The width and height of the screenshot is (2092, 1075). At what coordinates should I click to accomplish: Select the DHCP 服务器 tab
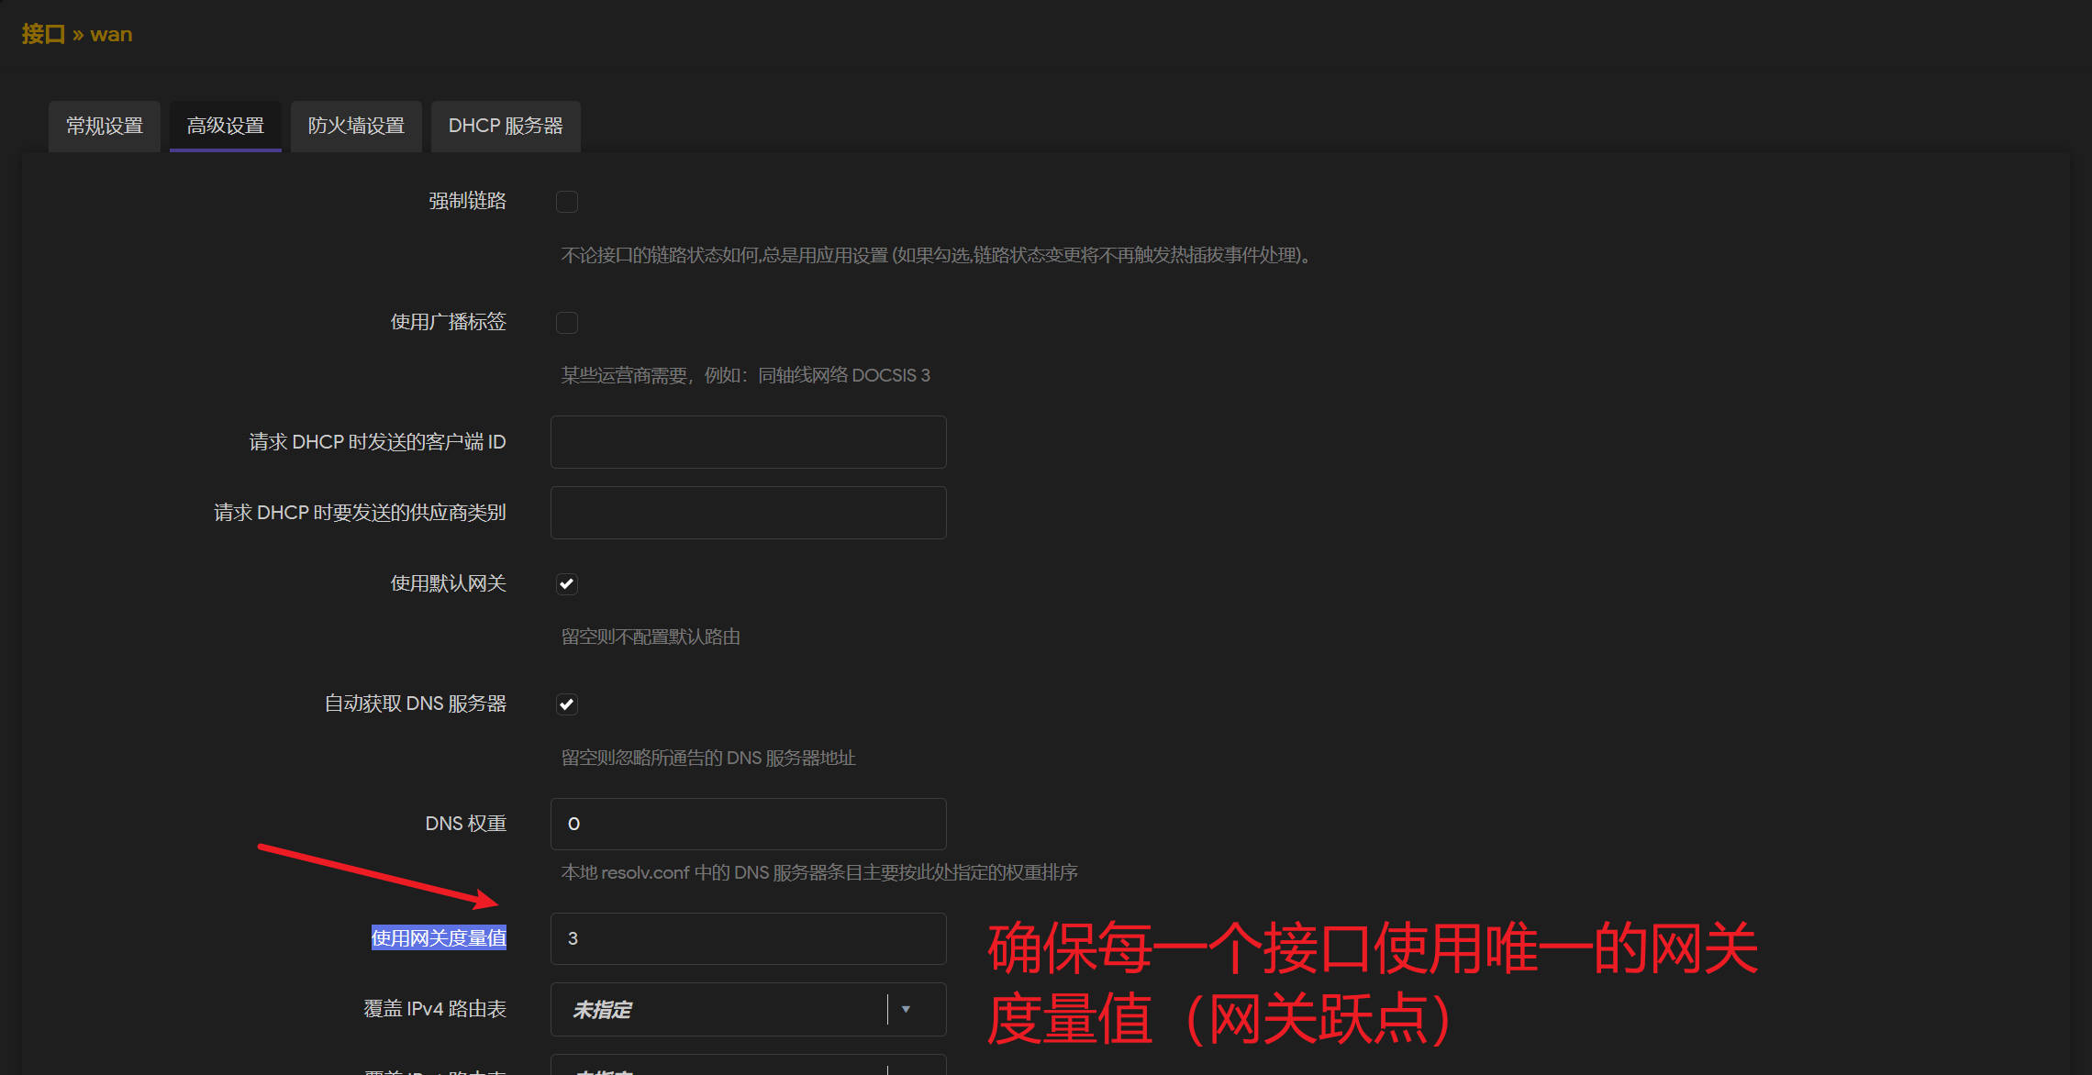click(506, 126)
